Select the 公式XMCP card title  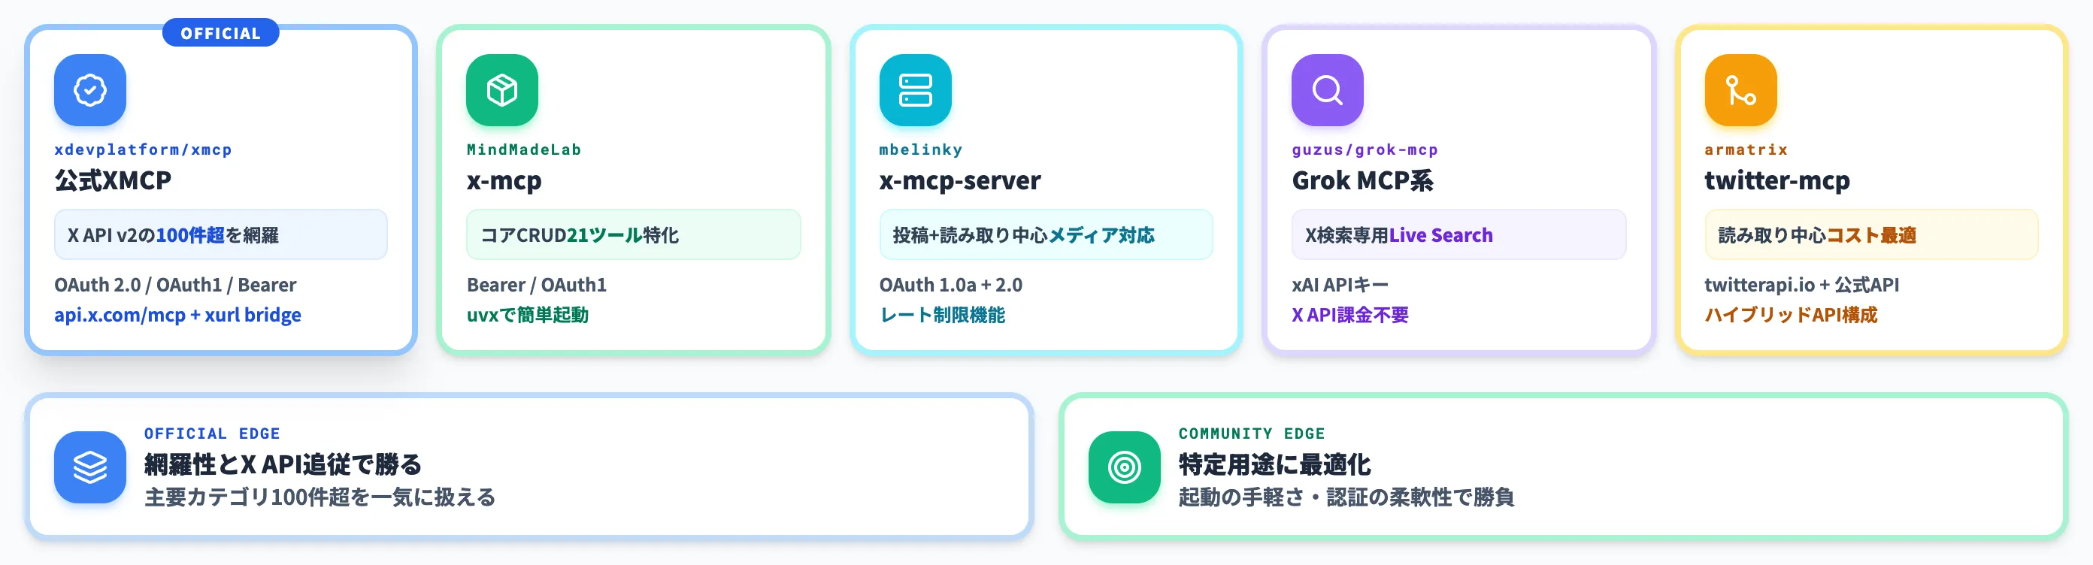click(x=113, y=180)
